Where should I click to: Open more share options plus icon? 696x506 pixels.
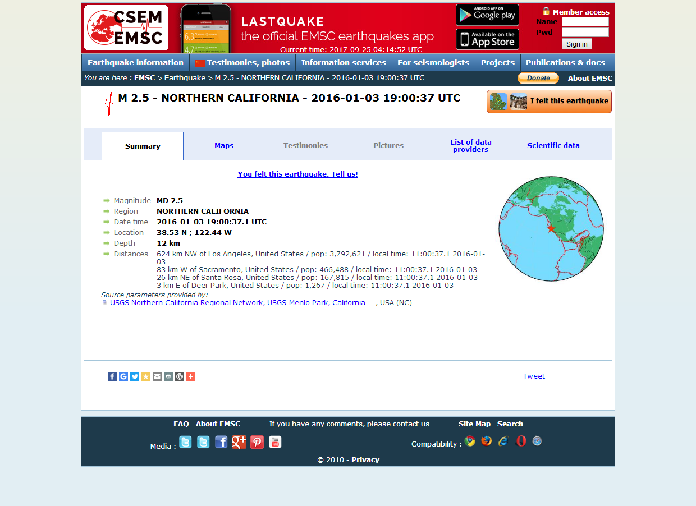point(191,376)
